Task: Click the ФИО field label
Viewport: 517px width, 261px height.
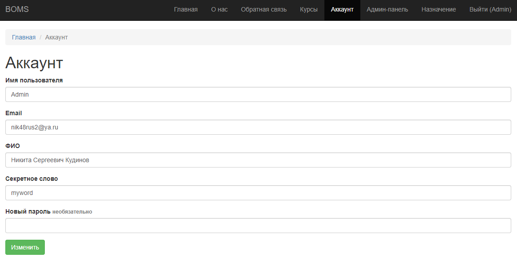Action: [12, 146]
